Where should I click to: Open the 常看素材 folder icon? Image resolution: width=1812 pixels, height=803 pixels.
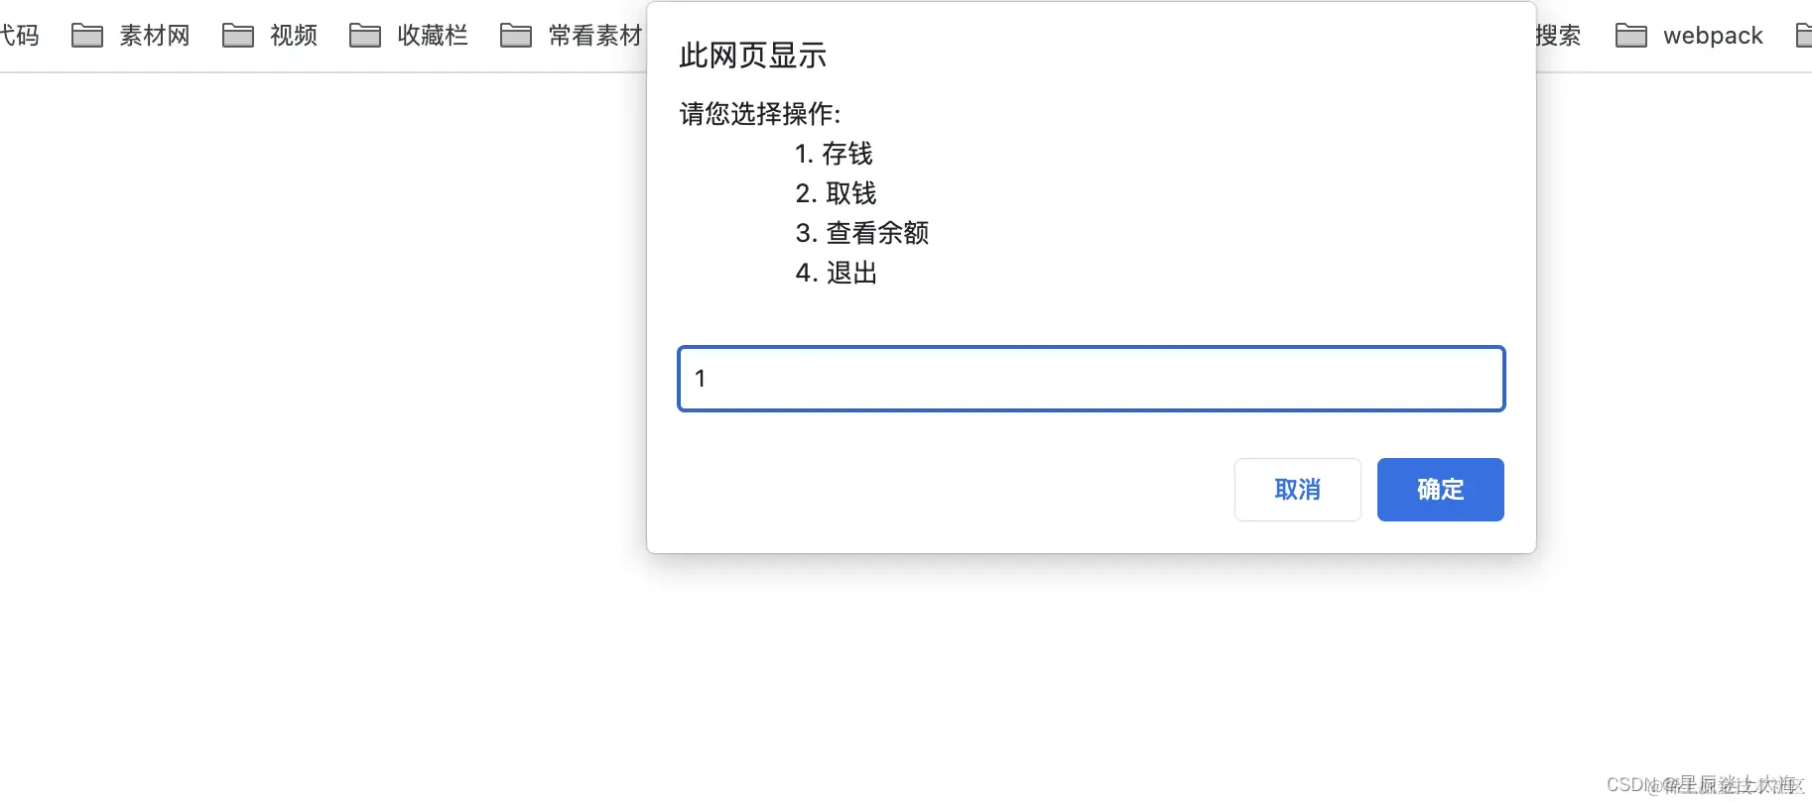(517, 33)
